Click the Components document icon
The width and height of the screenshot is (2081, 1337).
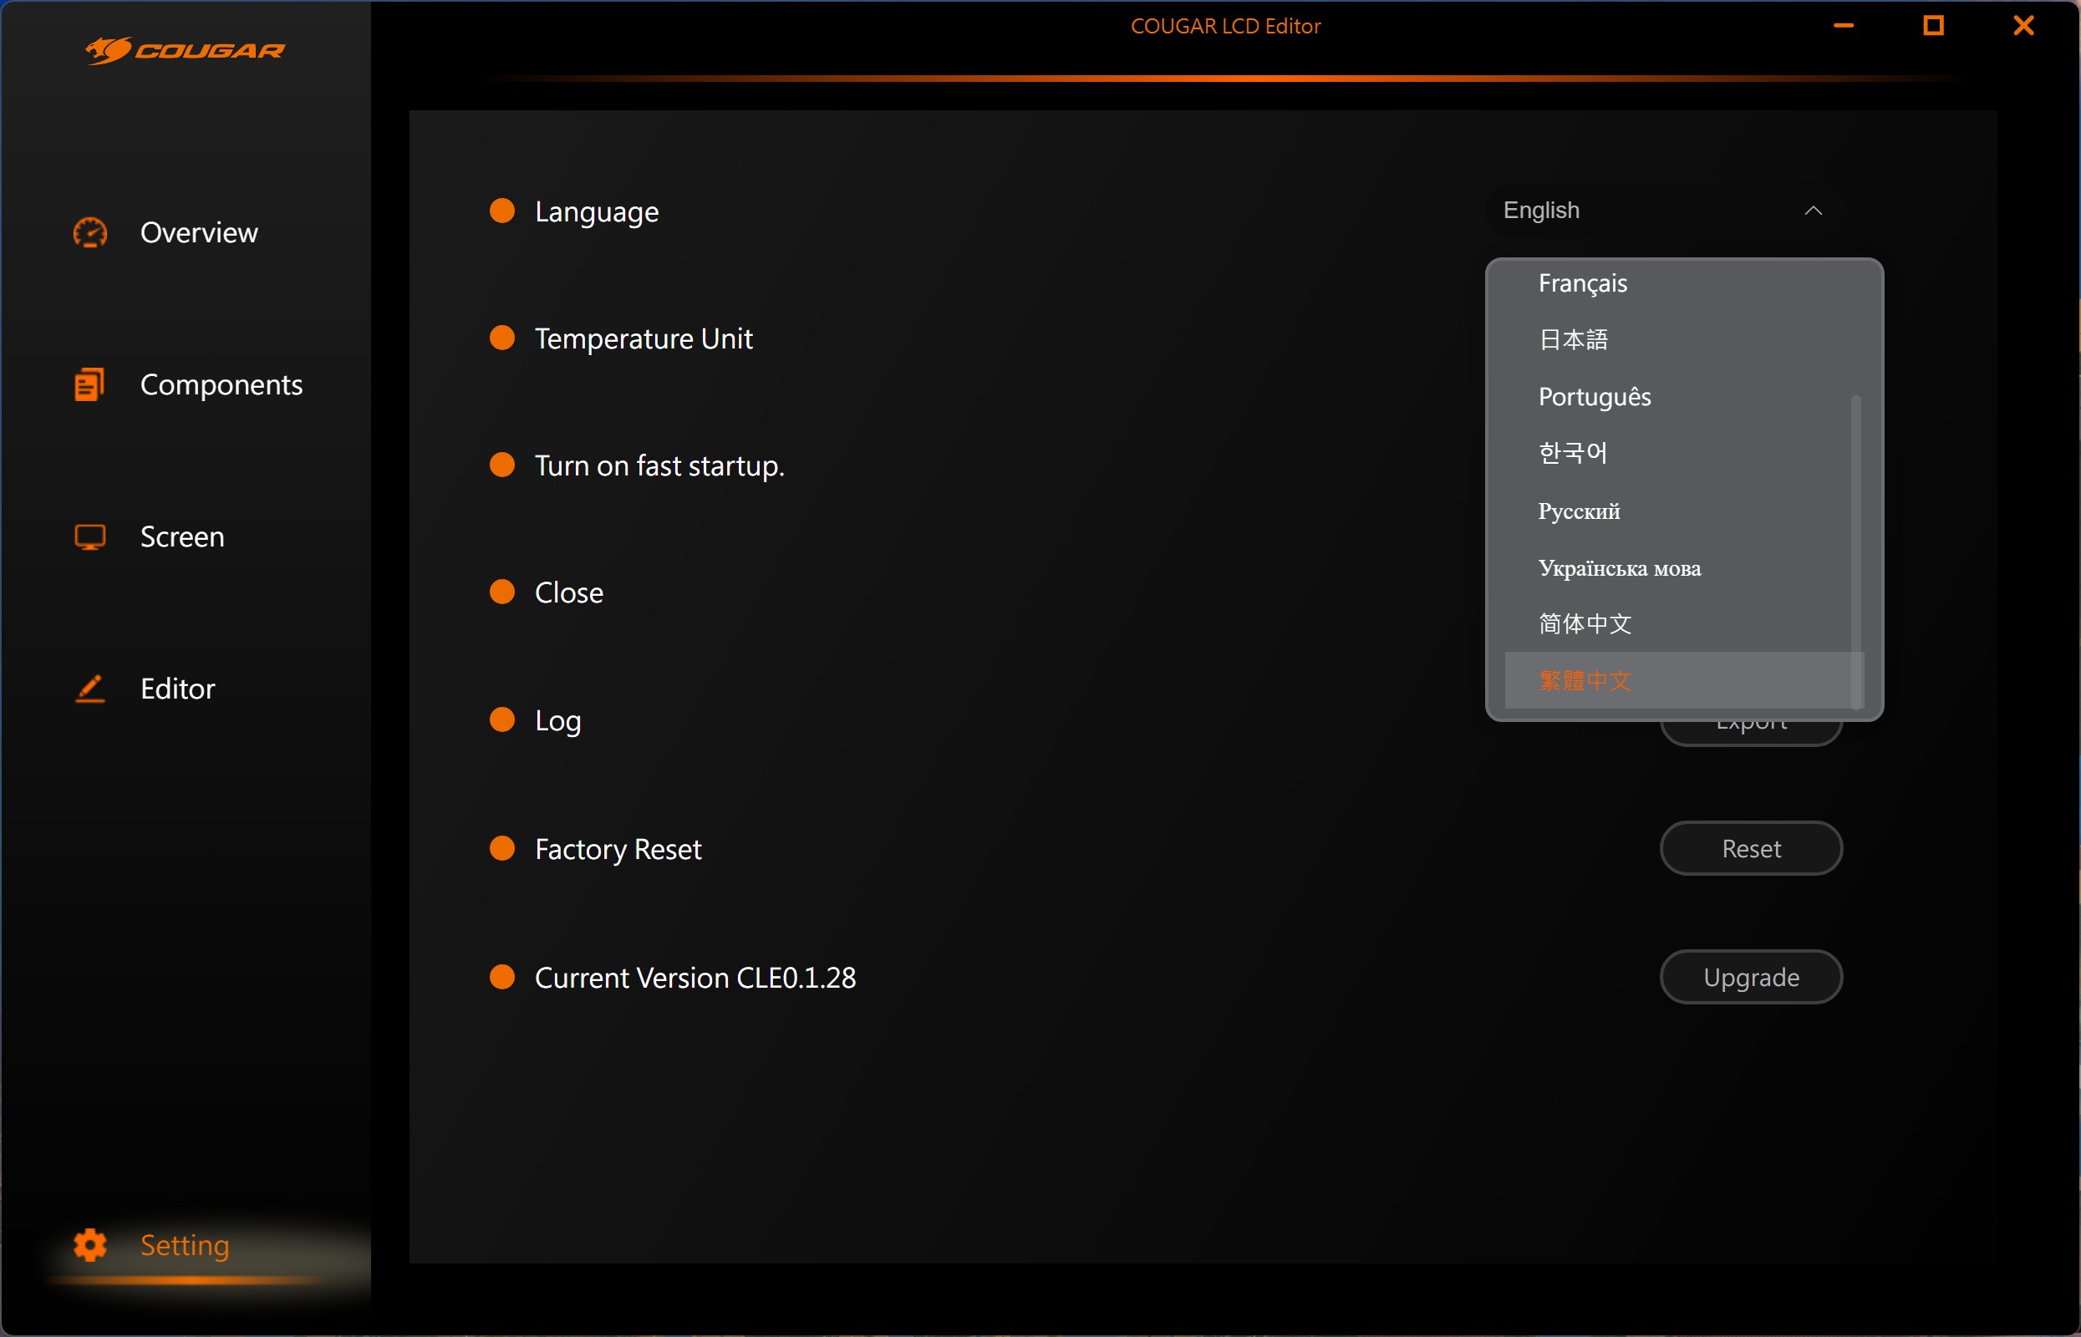coord(89,384)
